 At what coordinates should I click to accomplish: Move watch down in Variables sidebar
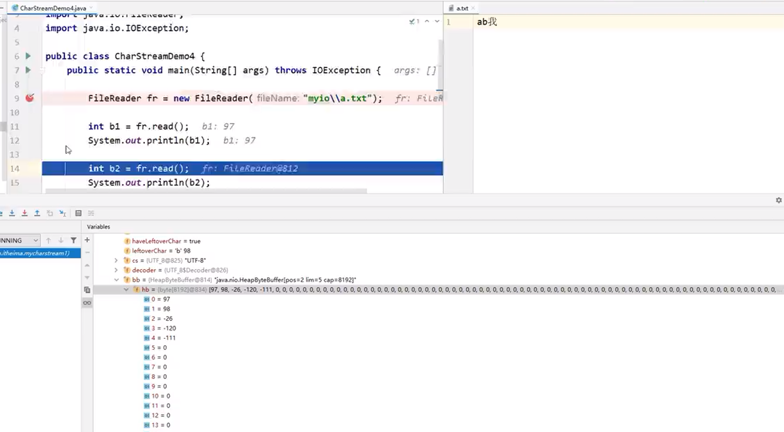(87, 278)
